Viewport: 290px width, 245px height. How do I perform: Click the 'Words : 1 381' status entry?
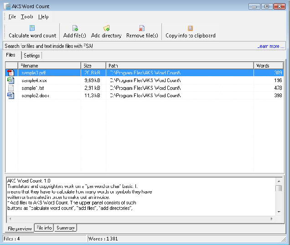(103, 239)
